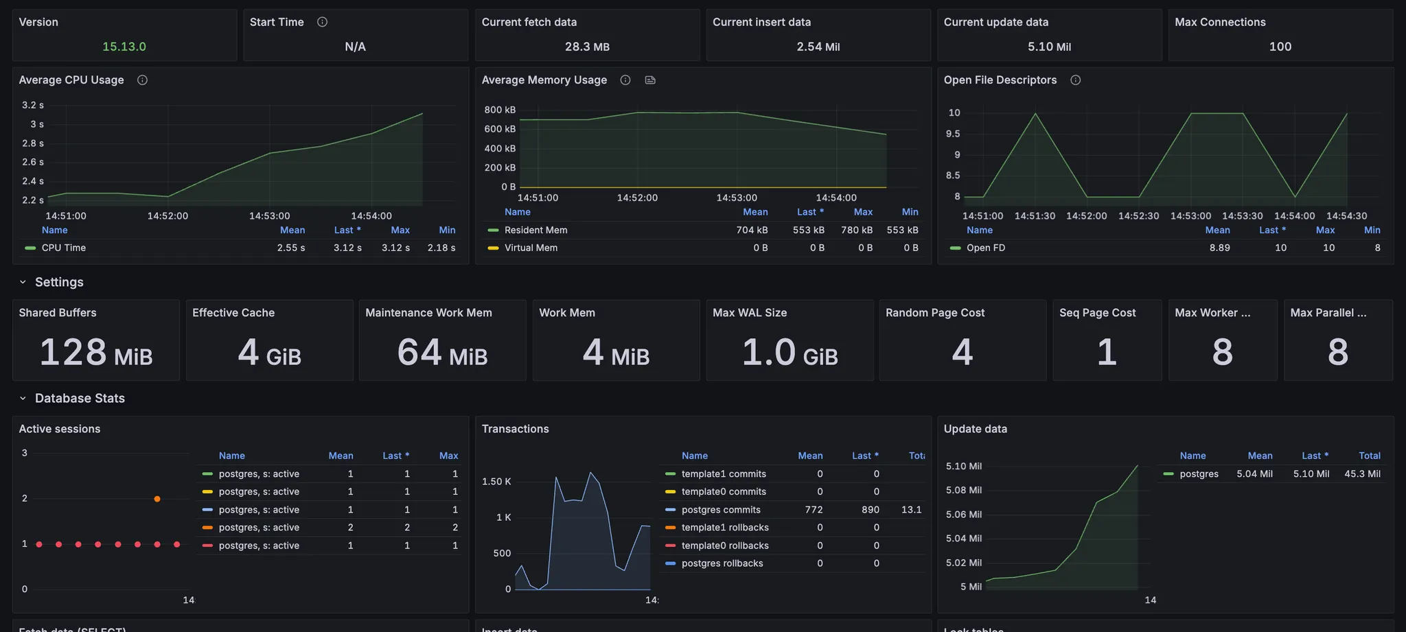Click the Current insert data value 2.54 Mil
The image size is (1406, 632).
coord(818,47)
